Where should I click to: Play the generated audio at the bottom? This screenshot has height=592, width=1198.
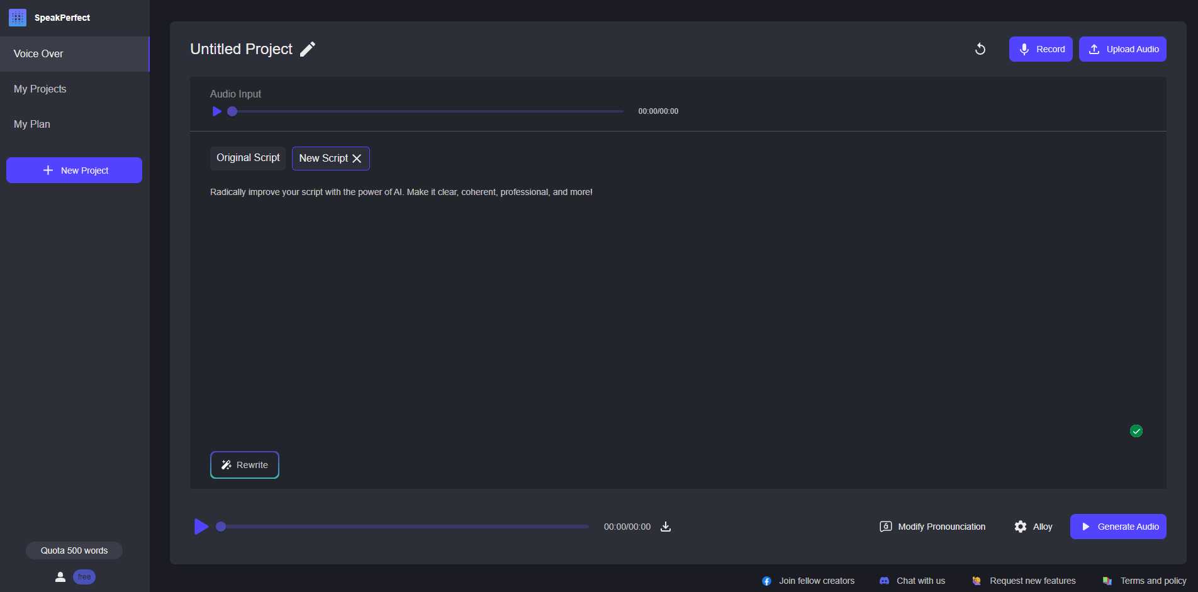[201, 527]
